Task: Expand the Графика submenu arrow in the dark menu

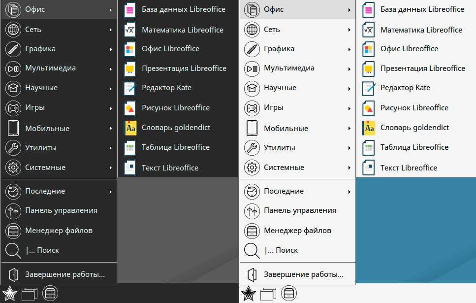Action: [111, 49]
